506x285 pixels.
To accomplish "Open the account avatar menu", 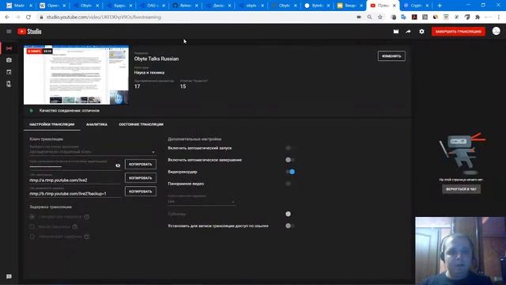I will 497,31.
